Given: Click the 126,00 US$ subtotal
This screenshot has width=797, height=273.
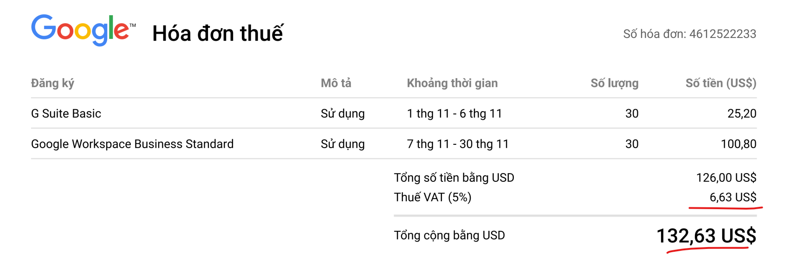Looking at the screenshot, I should (726, 178).
